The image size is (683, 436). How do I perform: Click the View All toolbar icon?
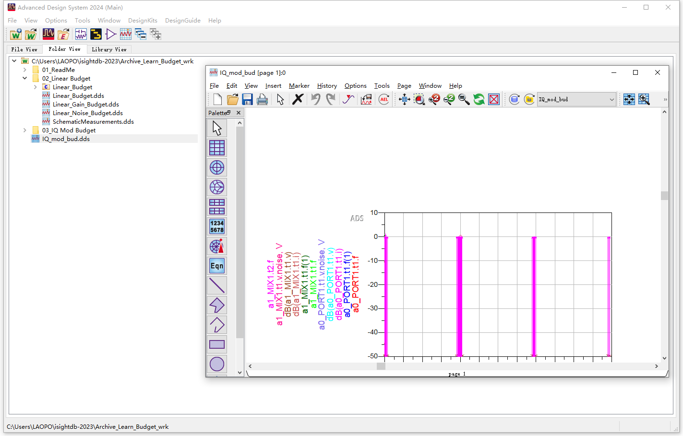click(404, 99)
